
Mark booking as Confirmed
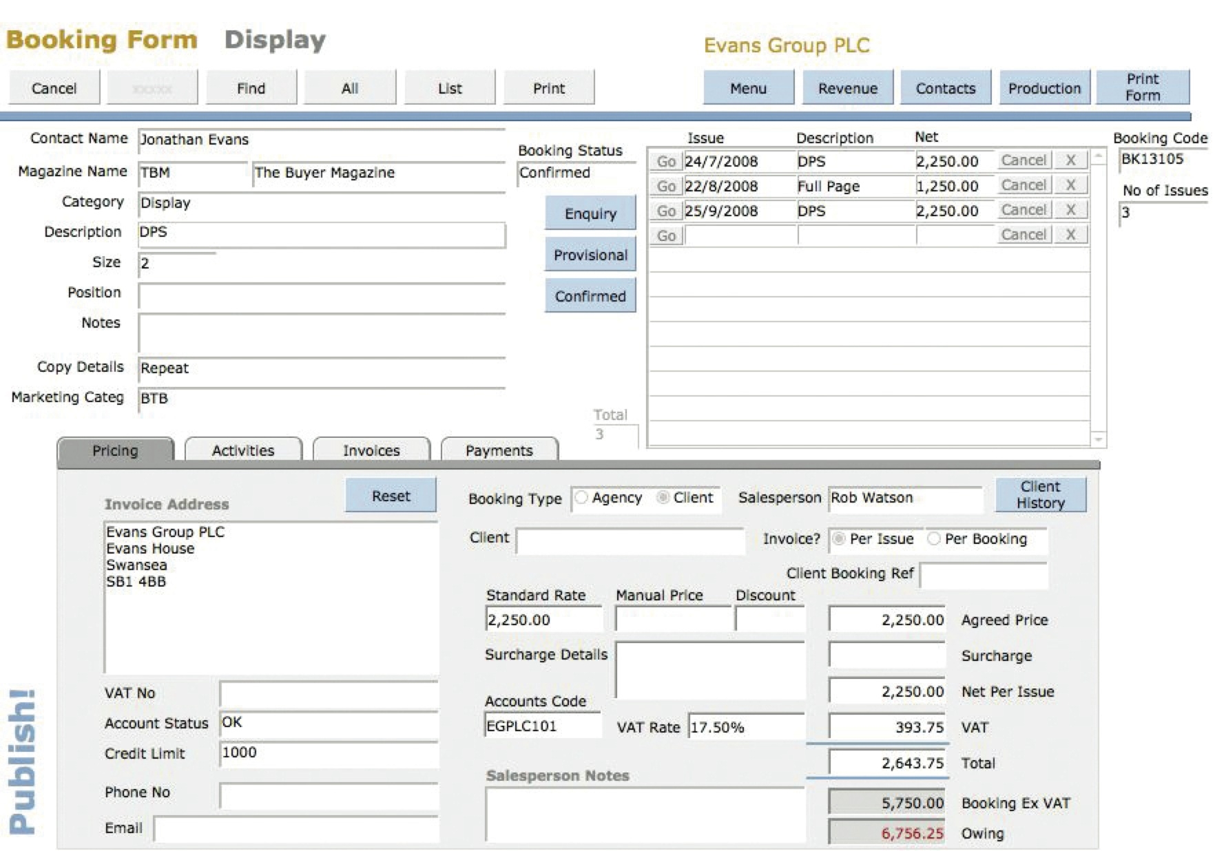[x=590, y=296]
